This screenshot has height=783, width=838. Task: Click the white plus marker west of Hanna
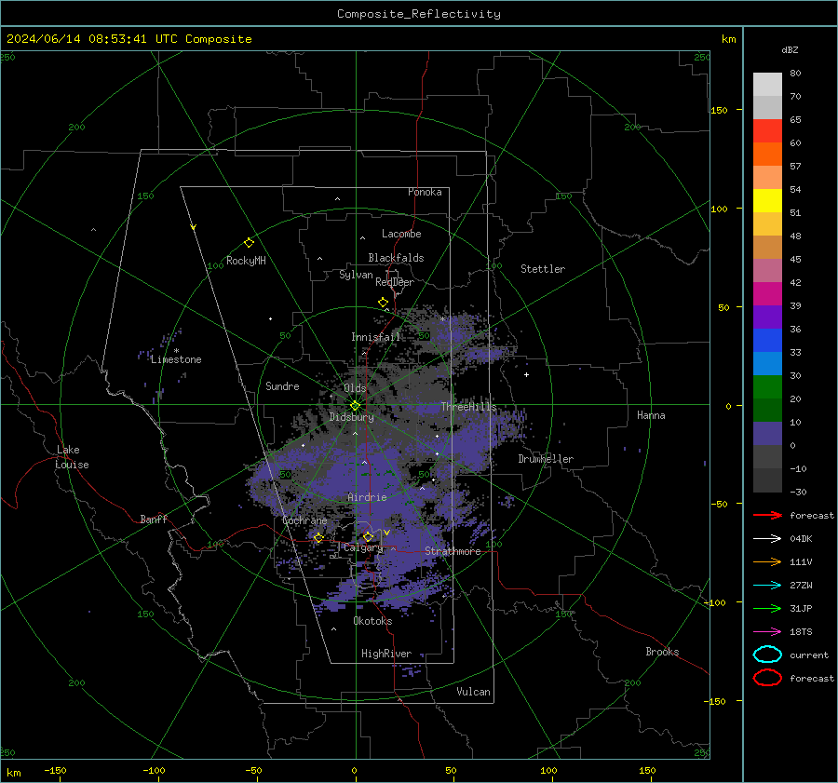click(x=526, y=374)
